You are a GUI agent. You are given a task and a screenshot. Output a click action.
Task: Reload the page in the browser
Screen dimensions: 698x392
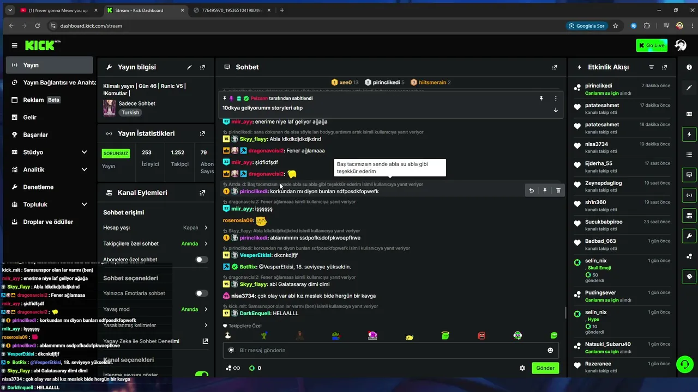click(37, 26)
